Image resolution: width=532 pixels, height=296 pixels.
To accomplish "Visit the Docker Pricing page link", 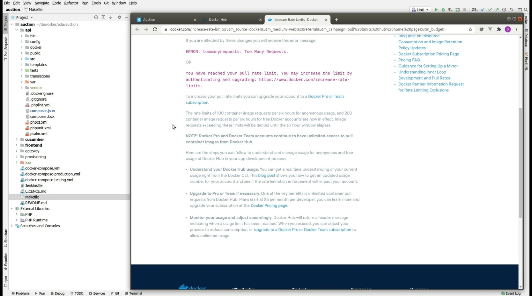I will (269, 206).
